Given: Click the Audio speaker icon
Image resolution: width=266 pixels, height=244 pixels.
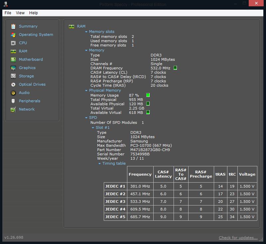Looking at the screenshot, I should tap(13, 93).
